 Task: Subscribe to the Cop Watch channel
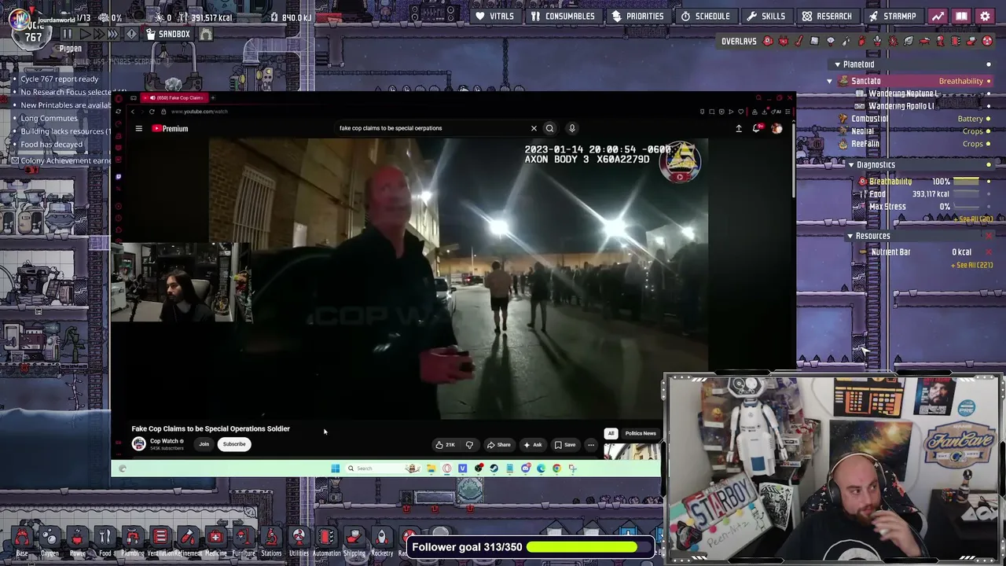[234, 444]
